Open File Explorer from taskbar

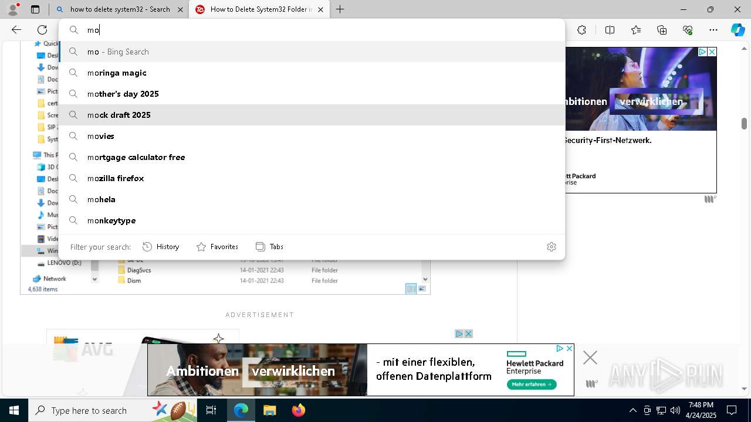click(269, 410)
